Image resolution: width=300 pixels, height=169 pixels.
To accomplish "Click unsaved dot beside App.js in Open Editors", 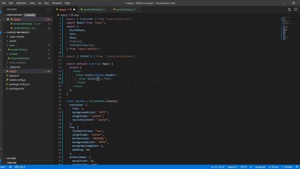I will click(x=8, y=19).
